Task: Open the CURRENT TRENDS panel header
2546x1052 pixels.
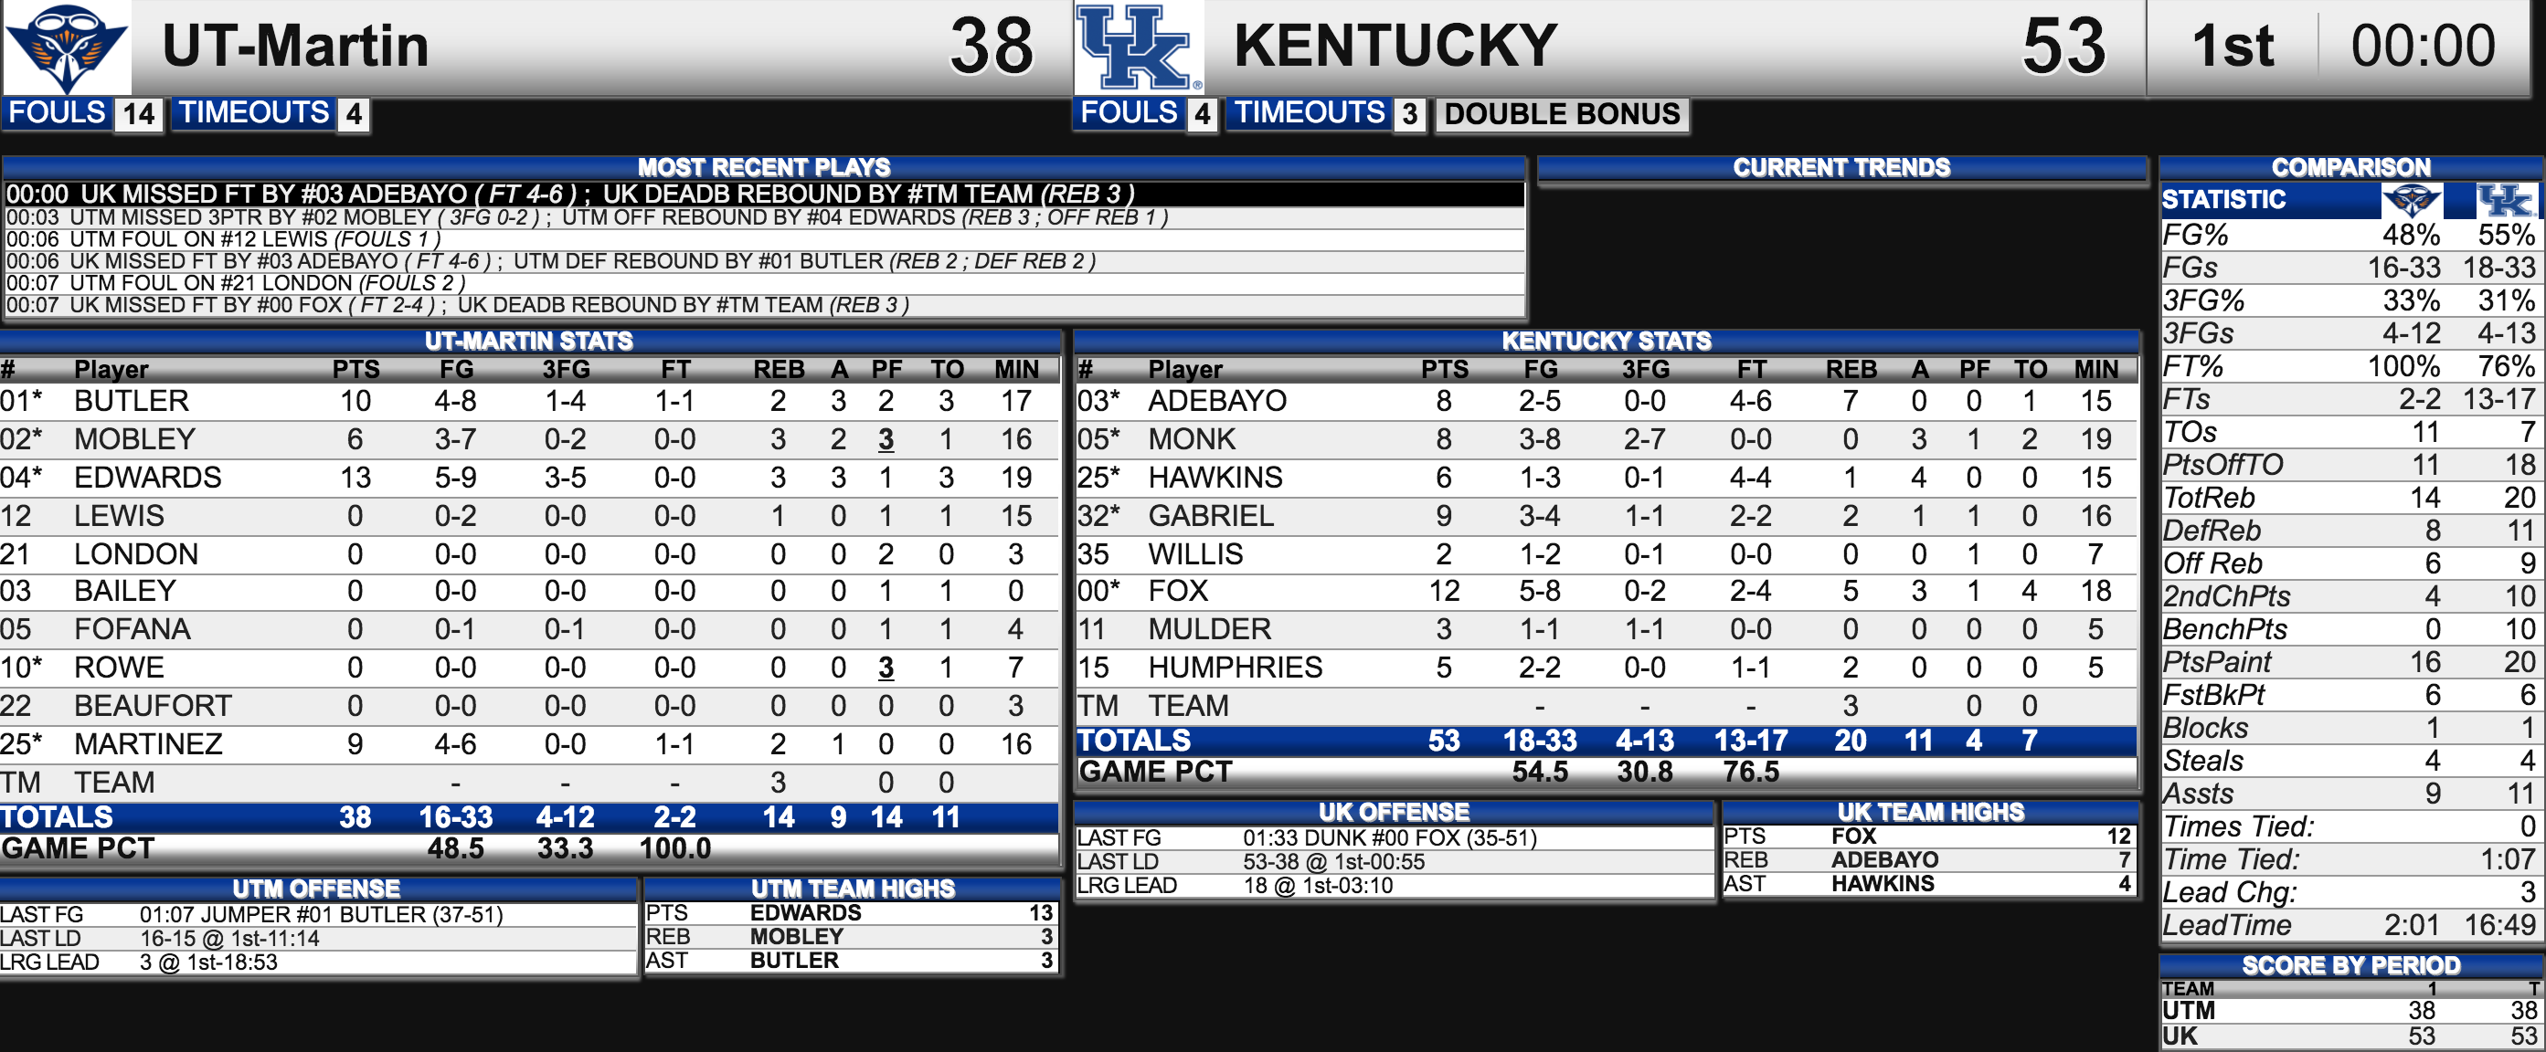Action: tap(1841, 167)
